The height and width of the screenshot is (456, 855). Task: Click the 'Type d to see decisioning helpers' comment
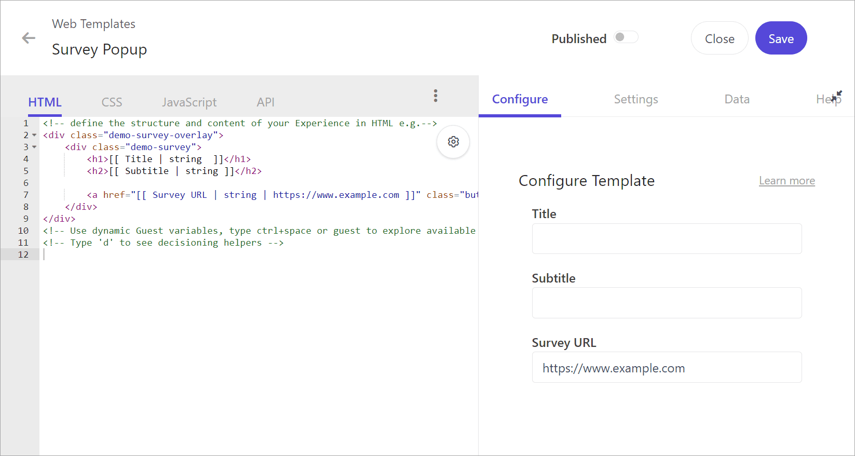(x=164, y=243)
